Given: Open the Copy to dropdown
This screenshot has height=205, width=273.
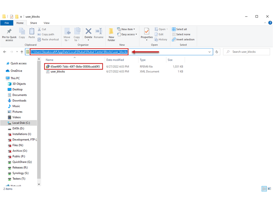Looking at the screenshot, I should click(77, 35).
